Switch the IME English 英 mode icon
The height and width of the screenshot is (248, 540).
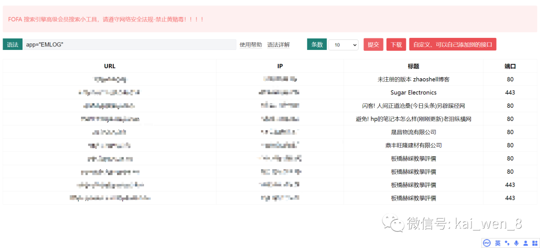click(497, 243)
